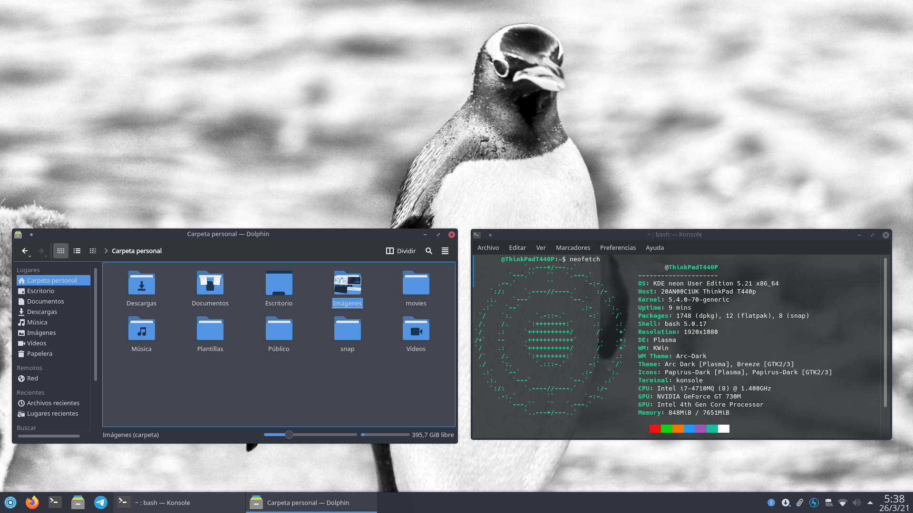The width and height of the screenshot is (913, 513).
Task: Open the notifications tray icon
Action: [771, 503]
